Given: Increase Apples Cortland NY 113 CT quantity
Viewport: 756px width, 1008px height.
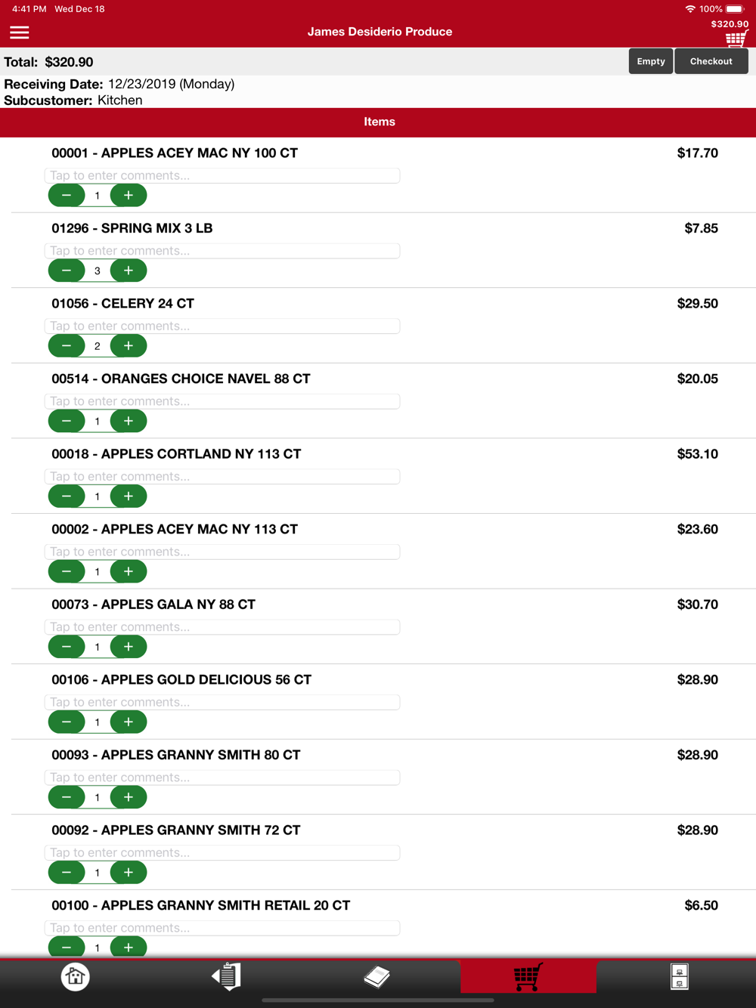Looking at the screenshot, I should (129, 496).
